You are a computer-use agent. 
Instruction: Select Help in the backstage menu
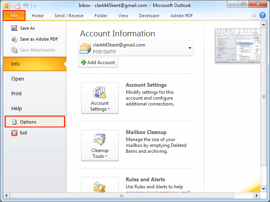(x=16, y=109)
